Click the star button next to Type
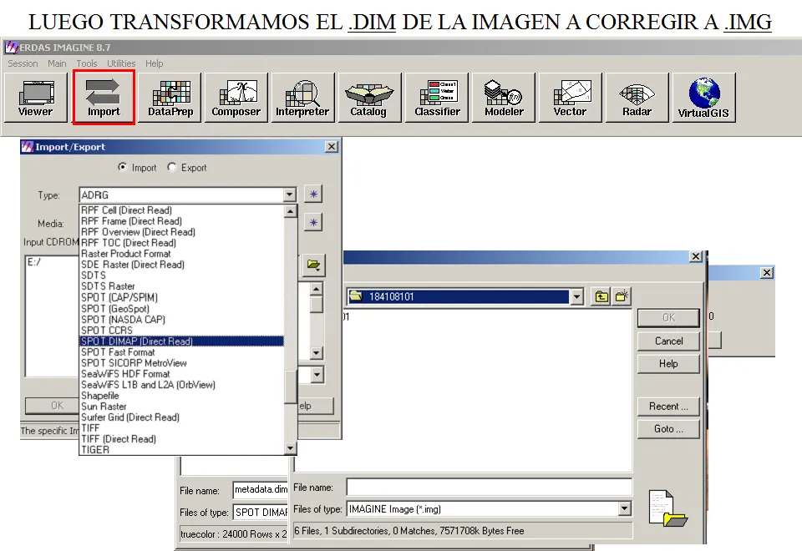 click(313, 195)
